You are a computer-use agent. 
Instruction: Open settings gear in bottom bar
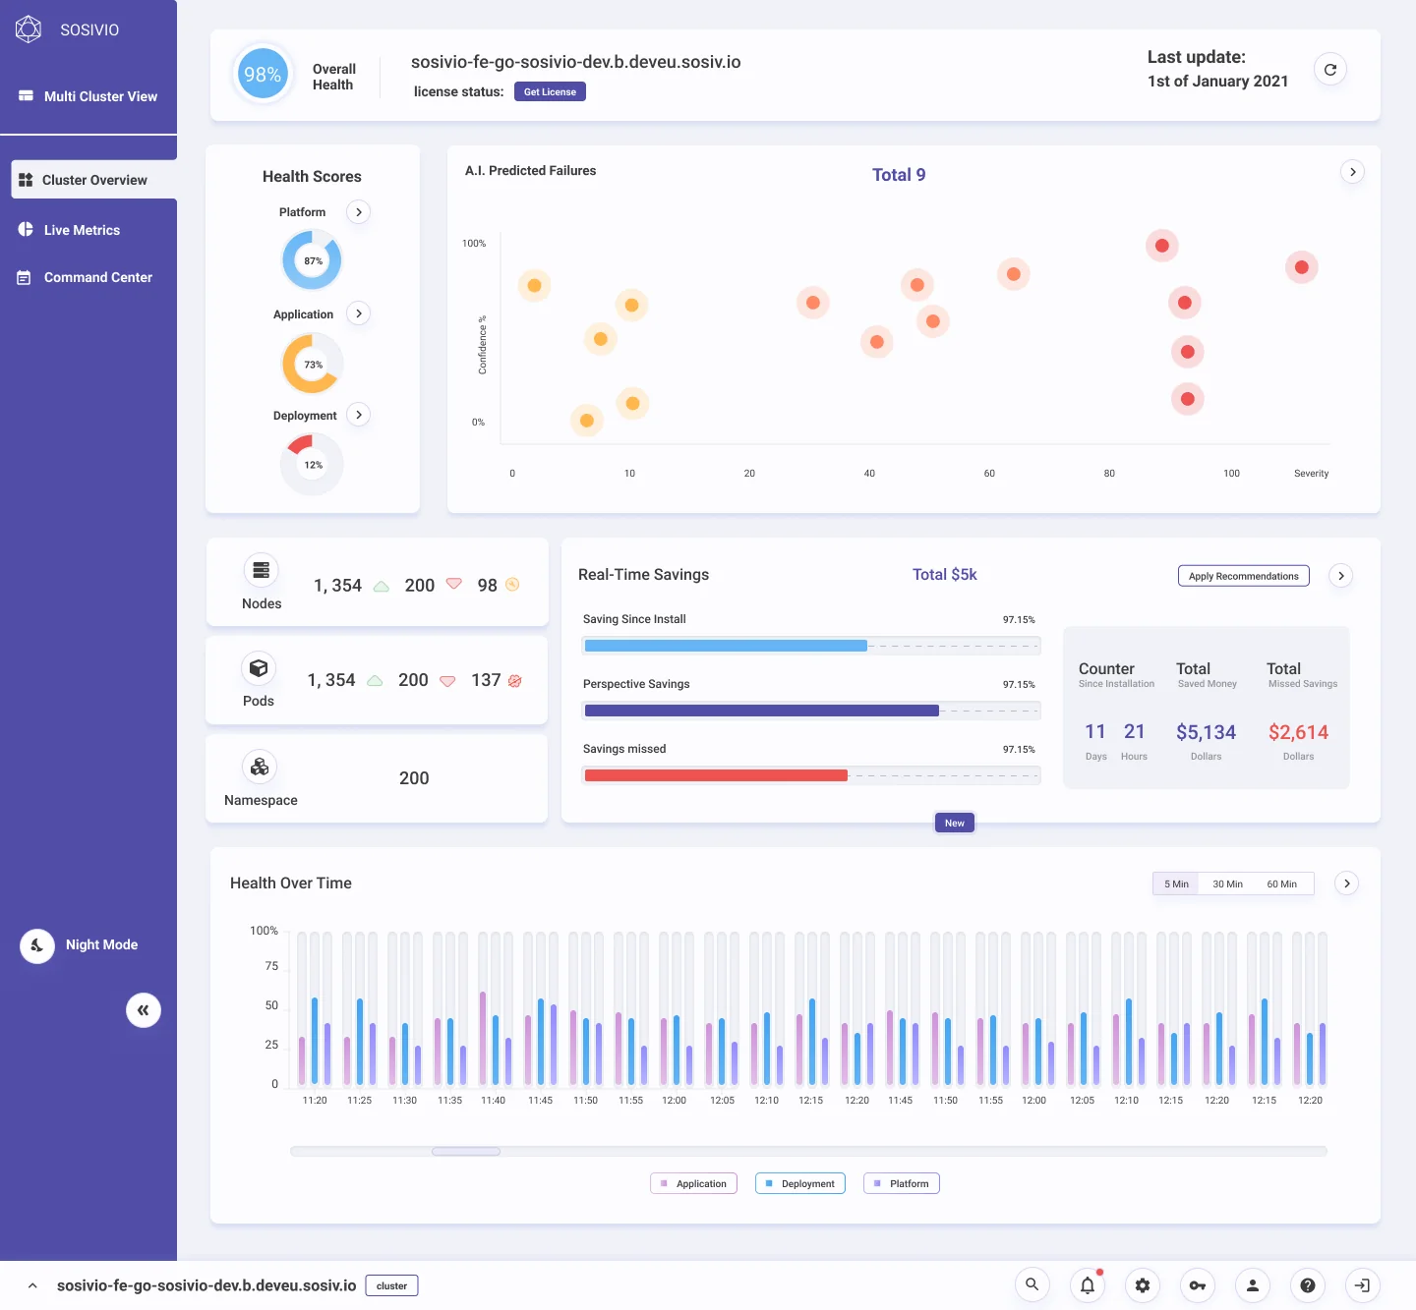1143,1284
